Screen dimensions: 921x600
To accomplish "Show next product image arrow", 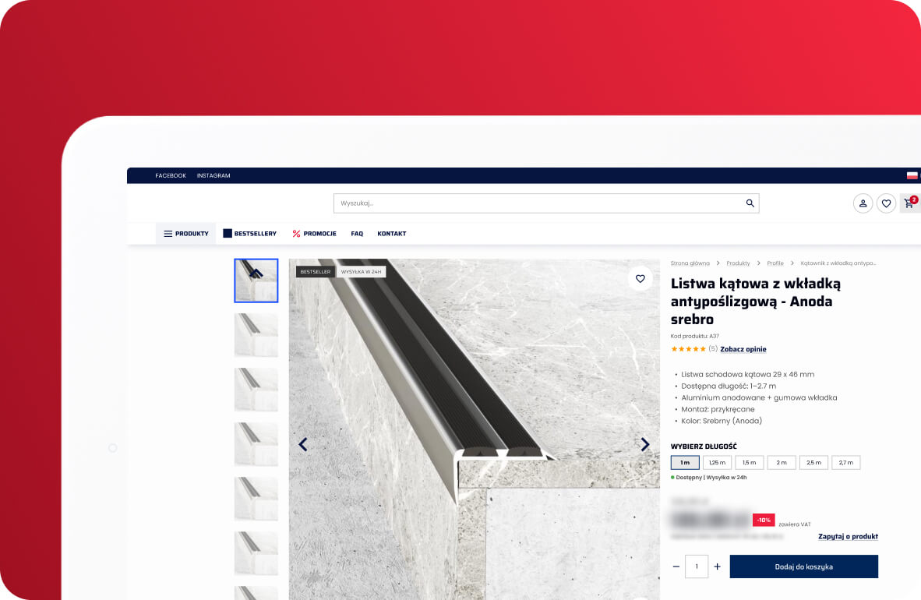I will (x=645, y=444).
